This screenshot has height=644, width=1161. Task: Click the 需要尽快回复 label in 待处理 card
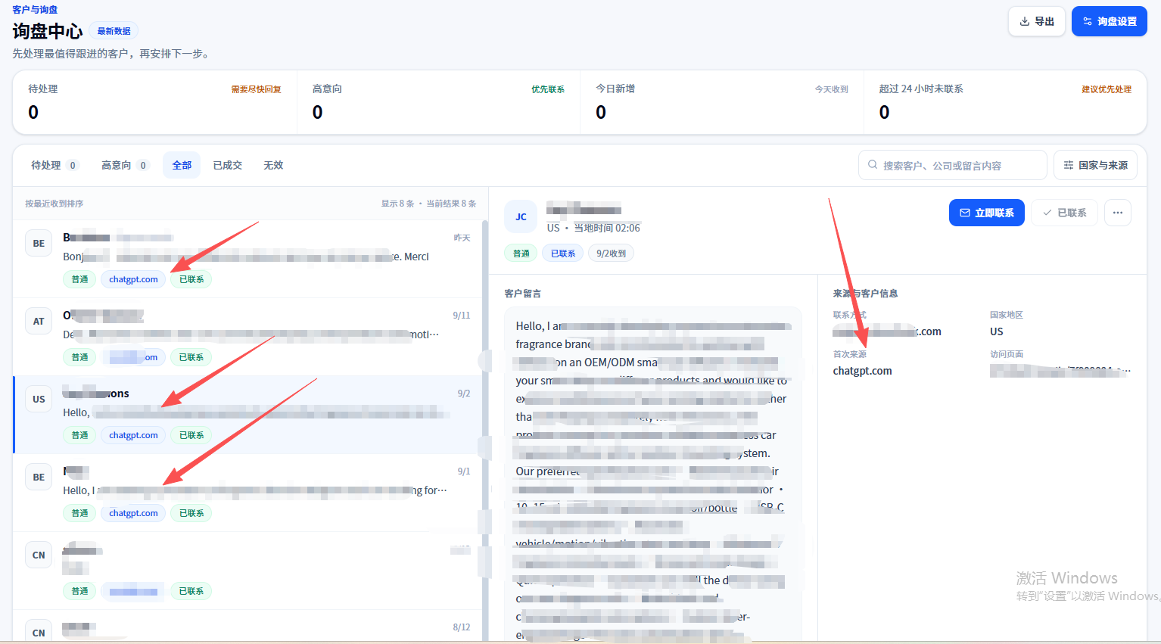256,89
